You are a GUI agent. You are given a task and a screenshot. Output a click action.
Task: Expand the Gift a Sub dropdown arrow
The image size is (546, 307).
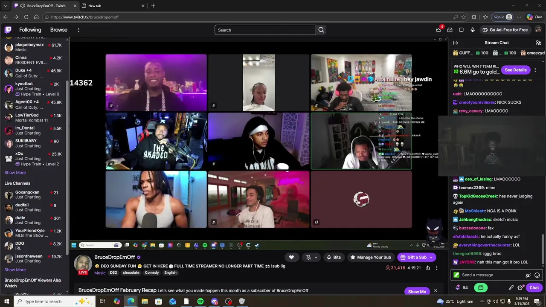click(x=431, y=257)
